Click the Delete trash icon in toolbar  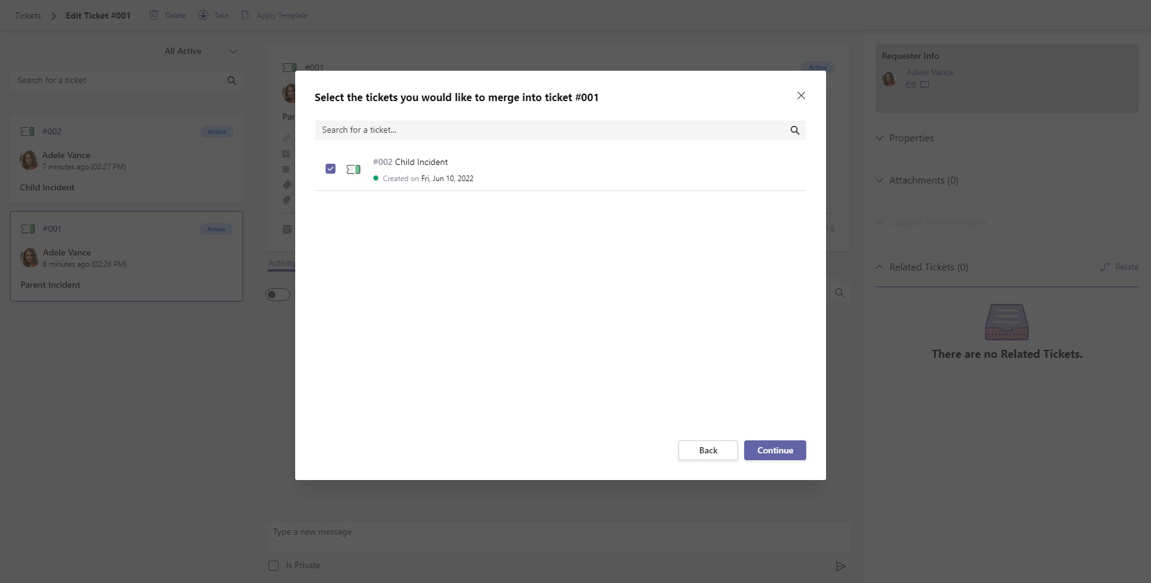click(154, 15)
